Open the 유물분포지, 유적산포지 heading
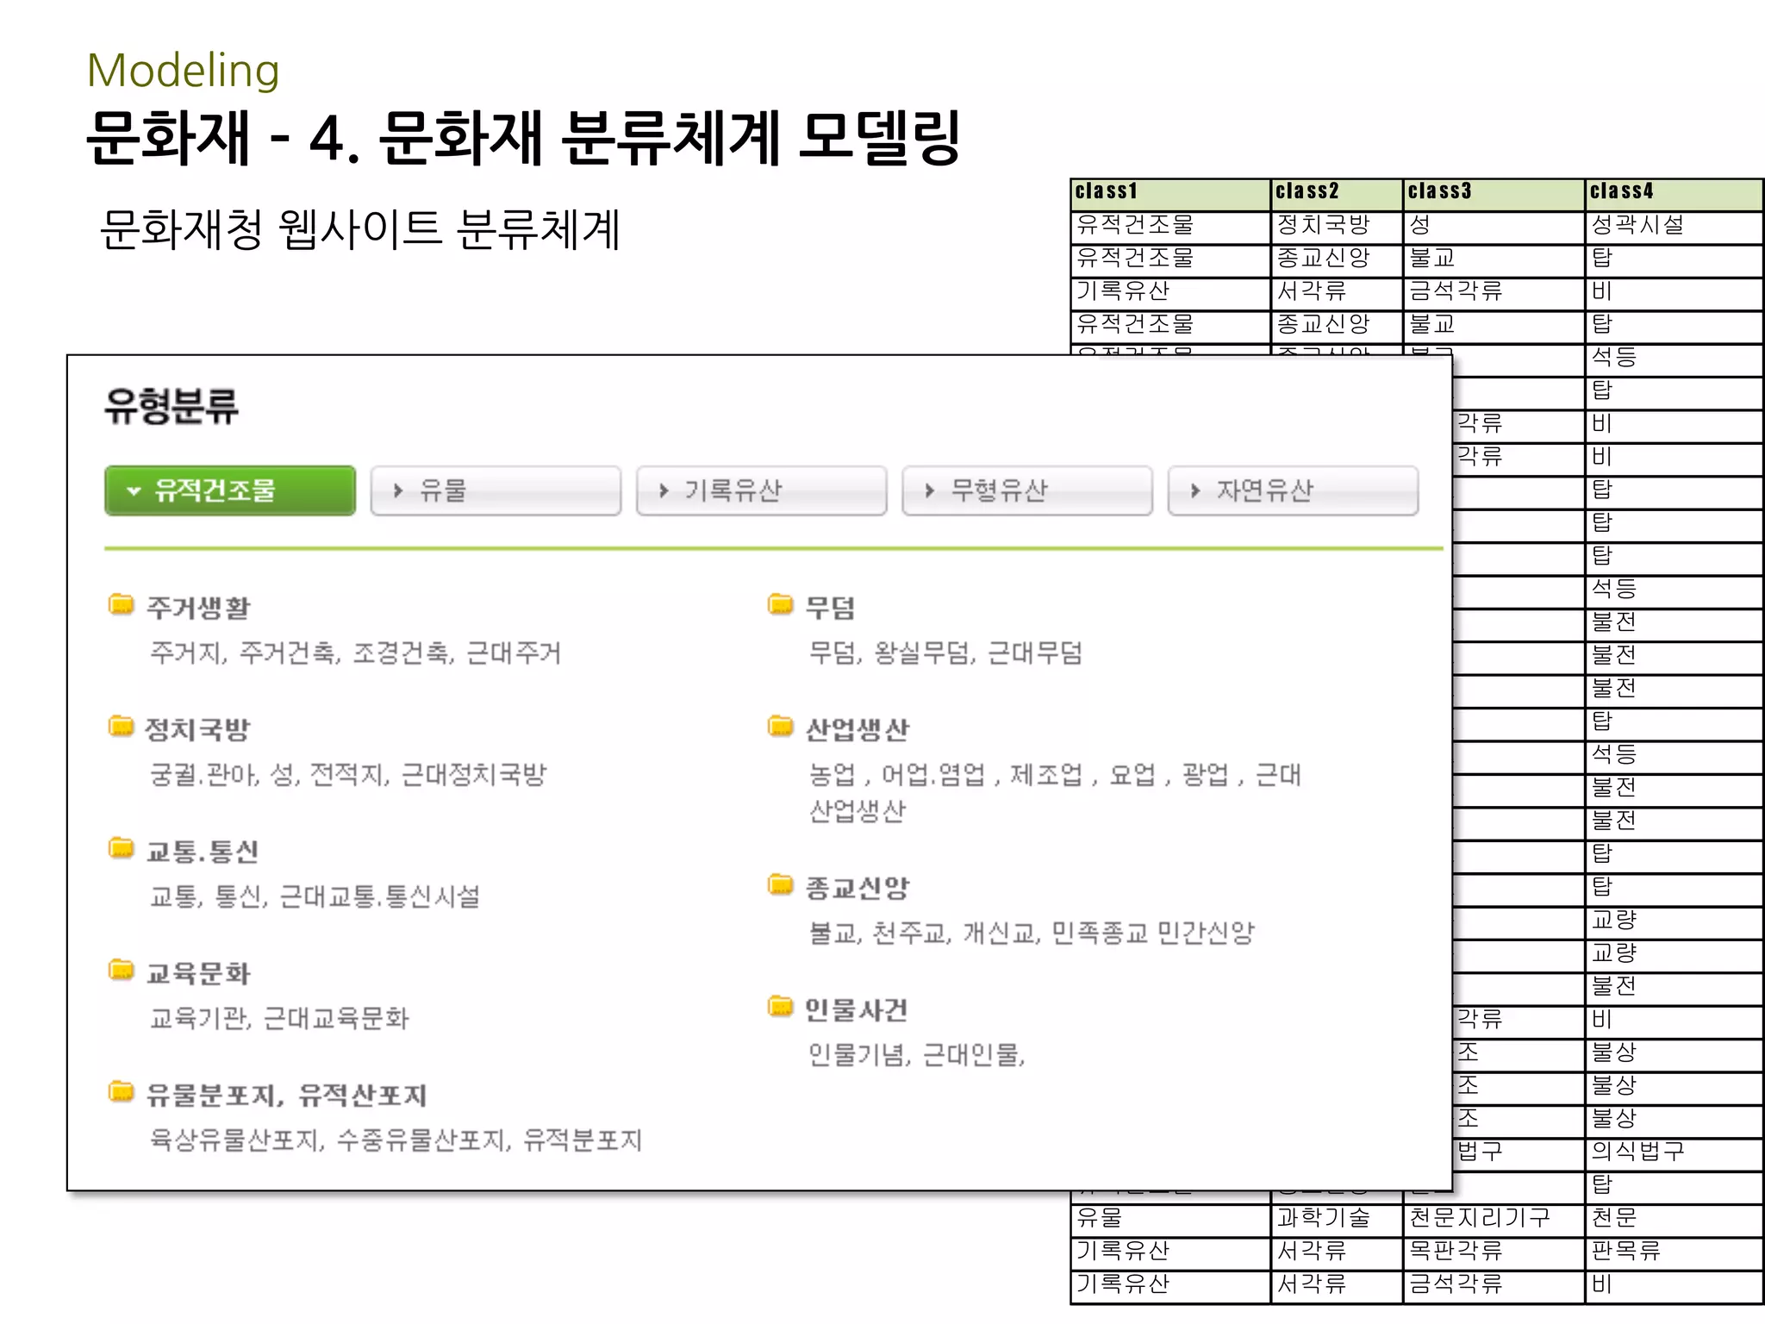This screenshot has width=1765, height=1324. pyautogui.click(x=286, y=1096)
